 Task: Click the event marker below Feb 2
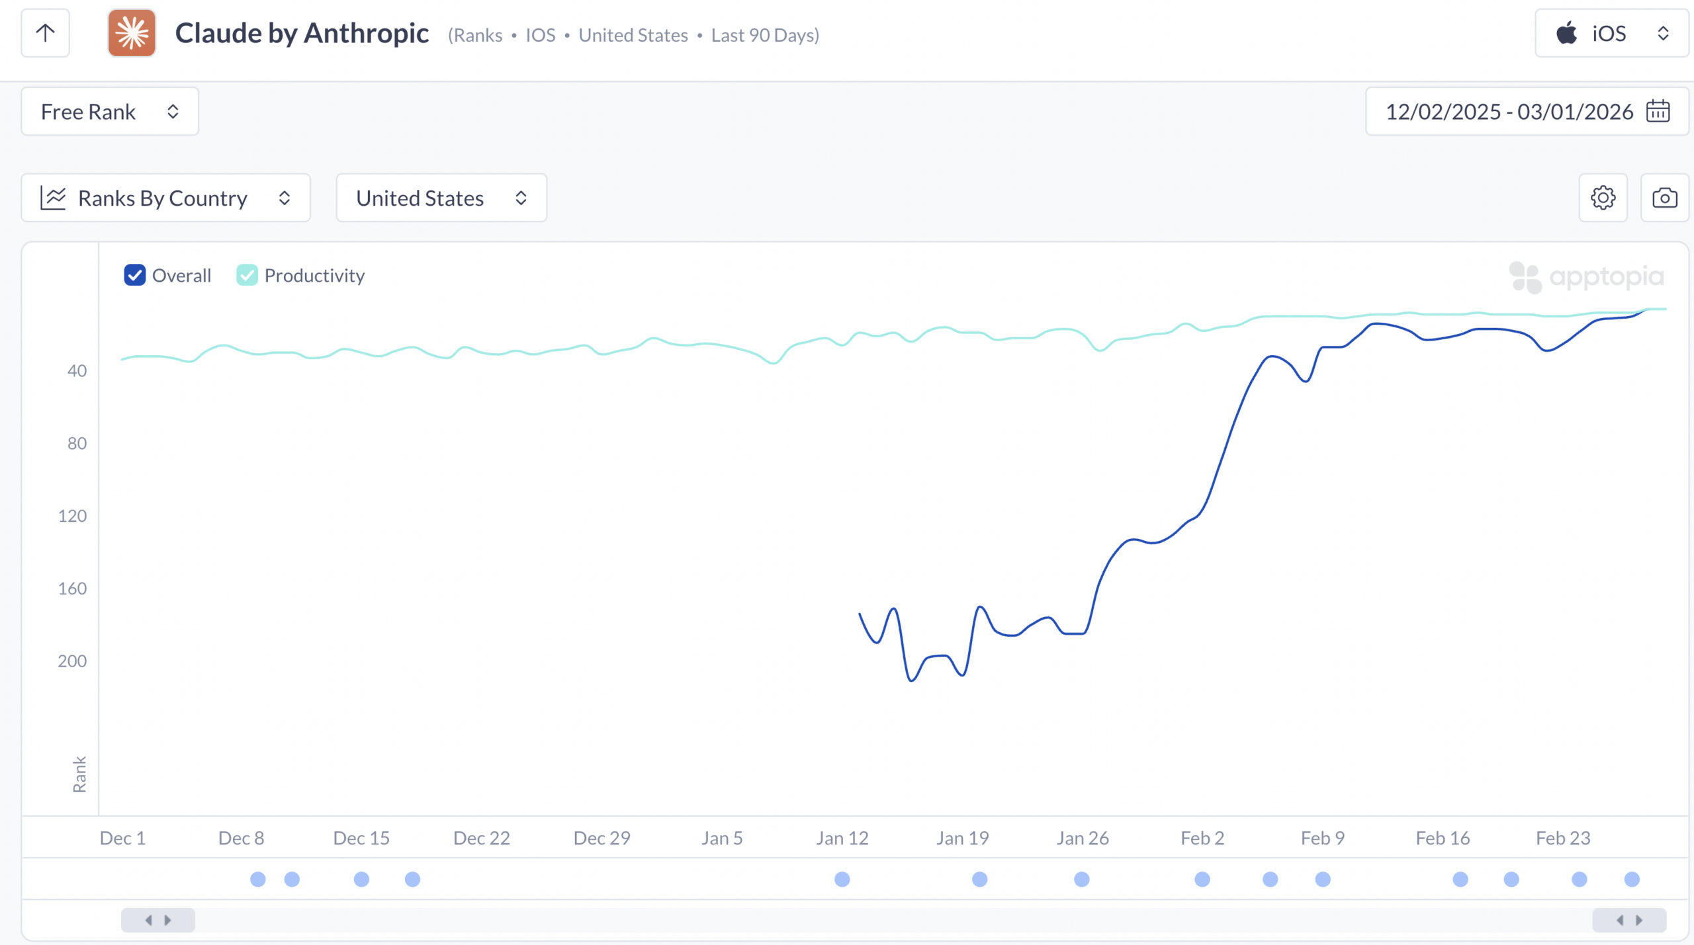point(1202,879)
